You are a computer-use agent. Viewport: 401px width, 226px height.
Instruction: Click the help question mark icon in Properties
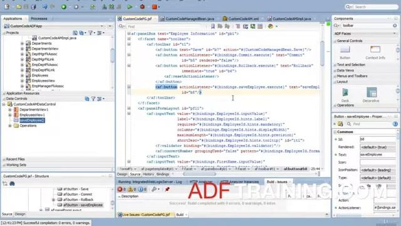point(395,124)
